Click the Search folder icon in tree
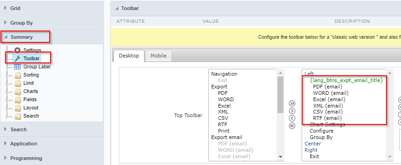401x165 pixels. (x=18, y=116)
